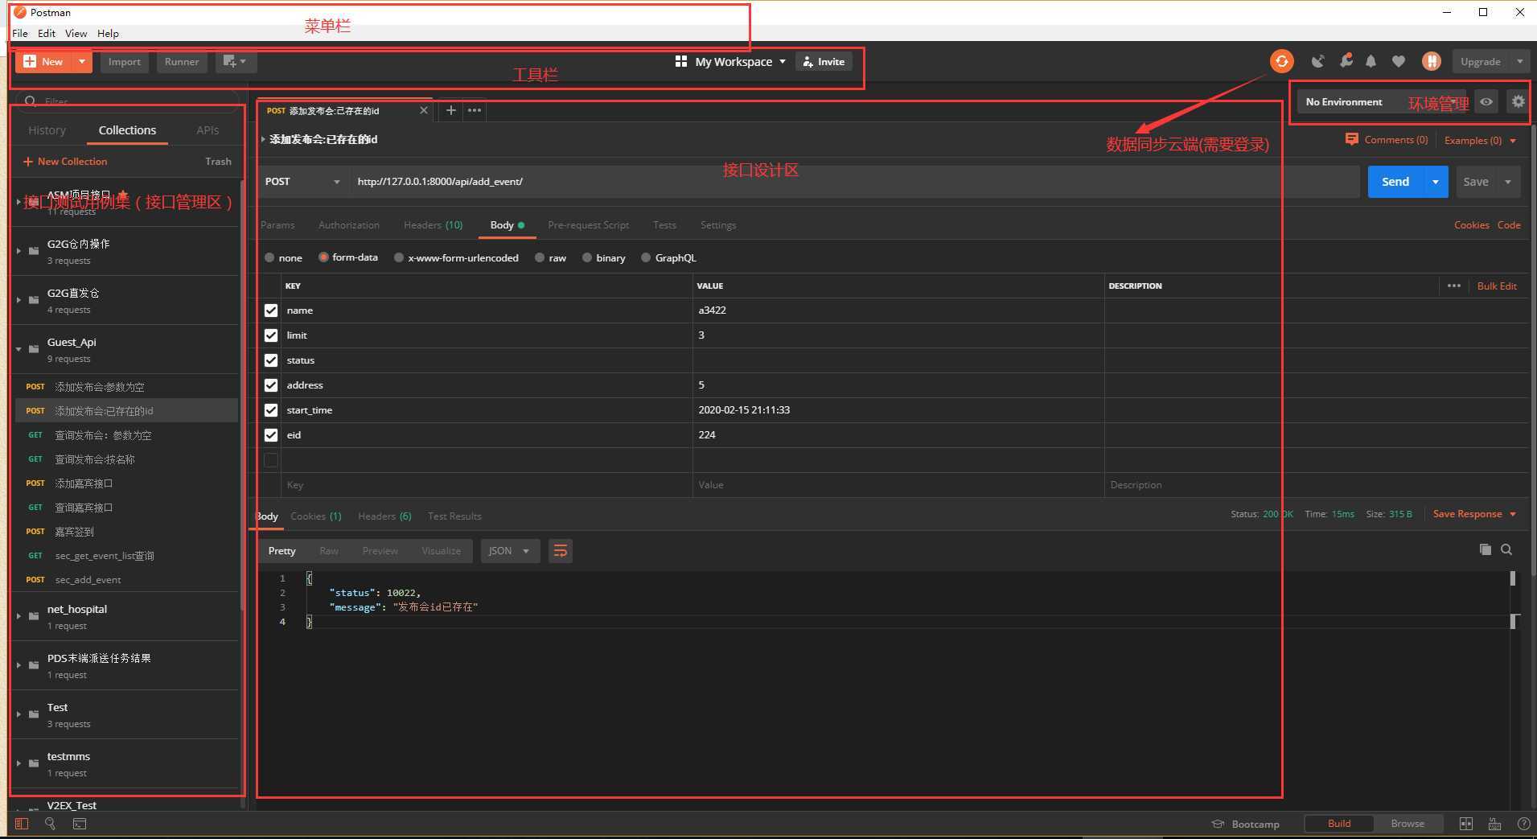Screen dimensions: 1537x839
Task: Click the Import button
Action: click(125, 61)
